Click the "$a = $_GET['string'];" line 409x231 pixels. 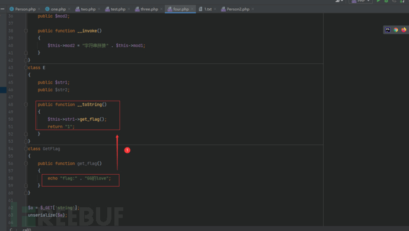(53, 208)
